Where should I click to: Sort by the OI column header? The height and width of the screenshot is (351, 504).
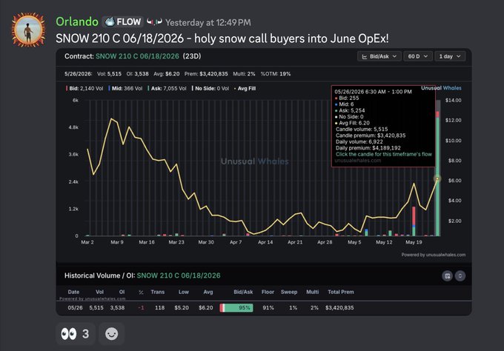coord(122,292)
